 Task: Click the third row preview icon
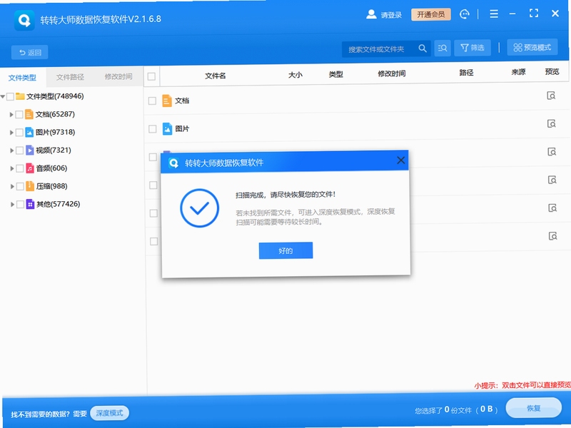552,152
